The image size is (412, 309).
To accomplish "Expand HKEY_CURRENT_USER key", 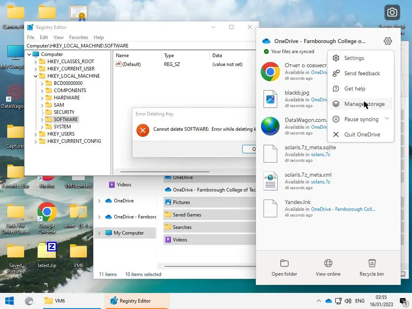I will pos(35,69).
